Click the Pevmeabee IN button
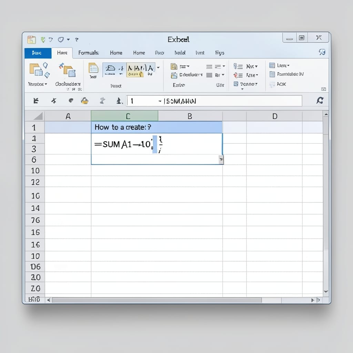353x353 pixels. (x=286, y=74)
